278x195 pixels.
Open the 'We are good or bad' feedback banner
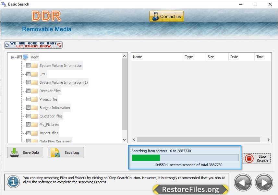pyautogui.click(x=33, y=45)
